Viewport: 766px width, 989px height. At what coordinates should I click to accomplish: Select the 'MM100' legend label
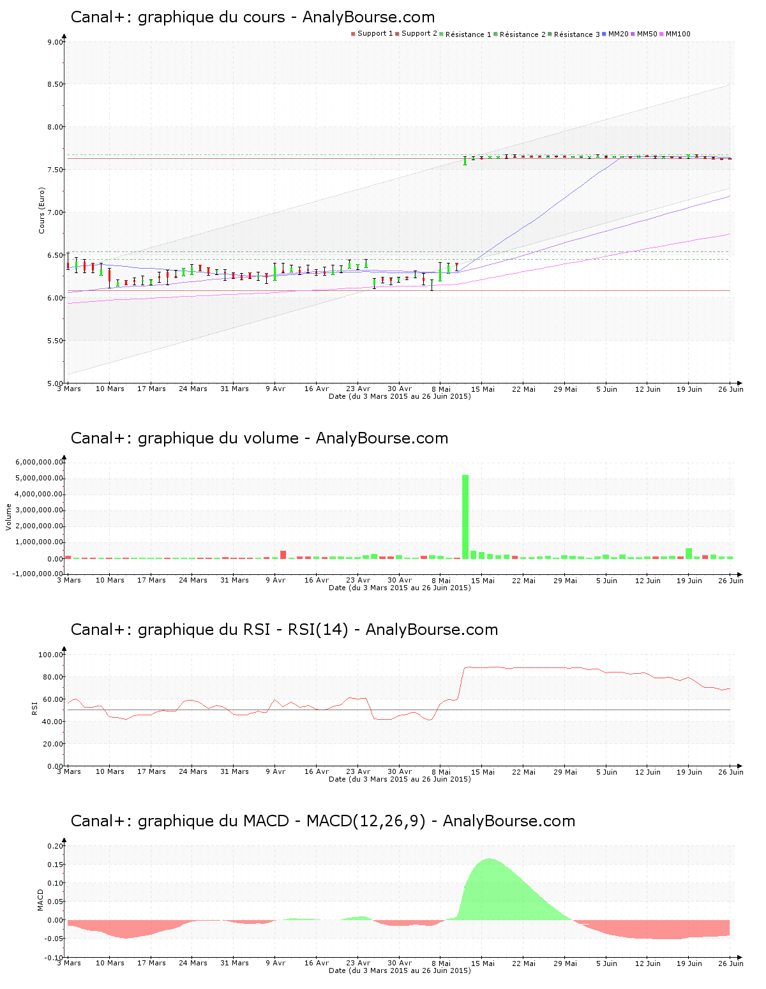(678, 34)
